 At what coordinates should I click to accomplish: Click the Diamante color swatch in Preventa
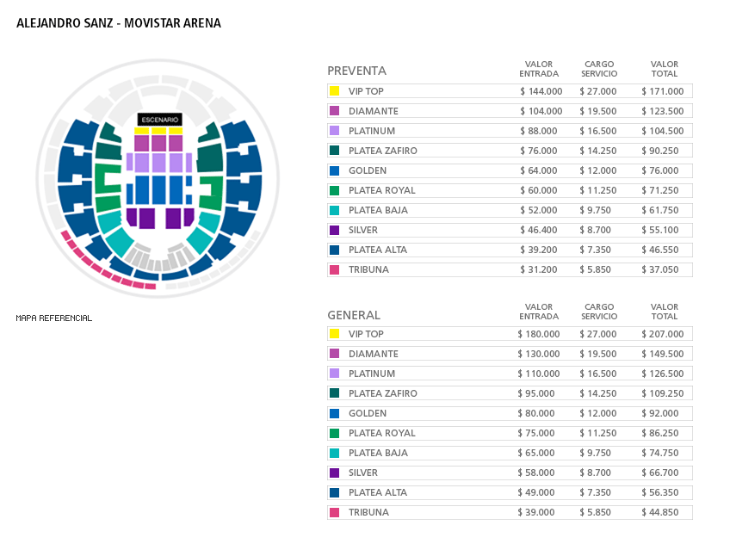[x=334, y=111]
